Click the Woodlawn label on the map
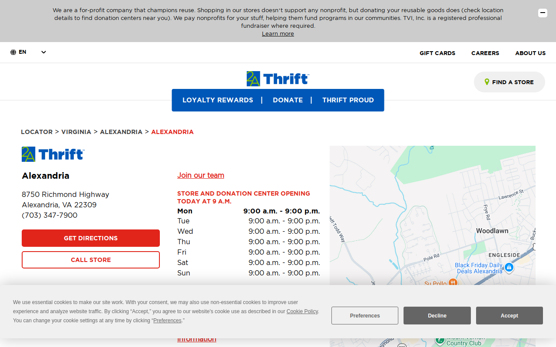This screenshot has height=347, width=556. pyautogui.click(x=492, y=231)
